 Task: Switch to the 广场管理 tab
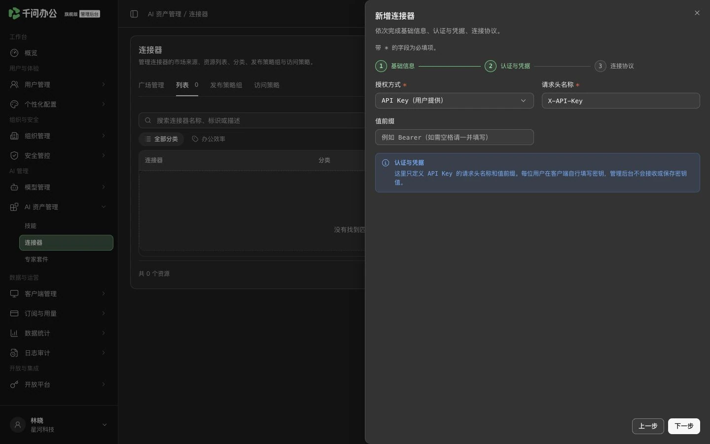pos(151,85)
